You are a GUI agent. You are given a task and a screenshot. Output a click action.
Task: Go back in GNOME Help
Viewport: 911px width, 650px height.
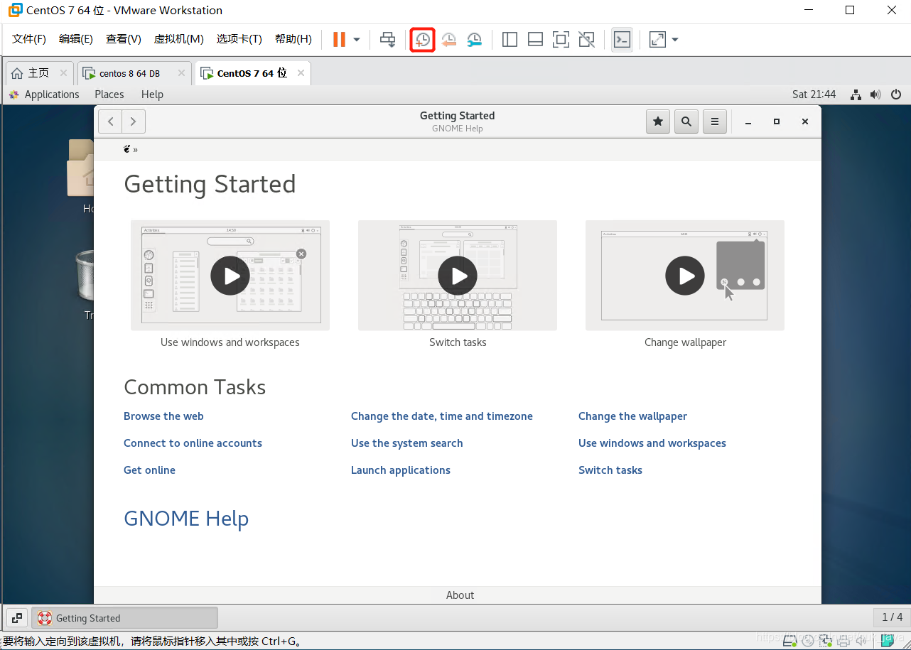[110, 121]
